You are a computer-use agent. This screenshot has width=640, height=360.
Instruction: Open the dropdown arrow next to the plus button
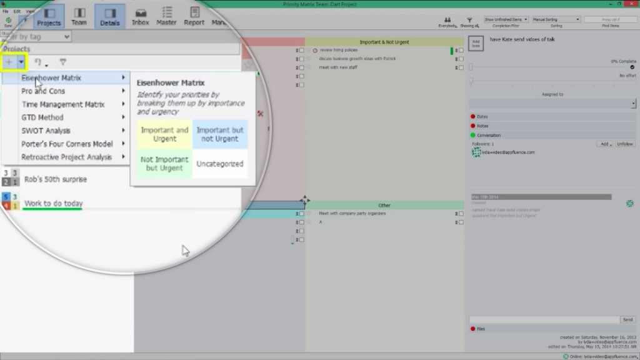point(21,62)
